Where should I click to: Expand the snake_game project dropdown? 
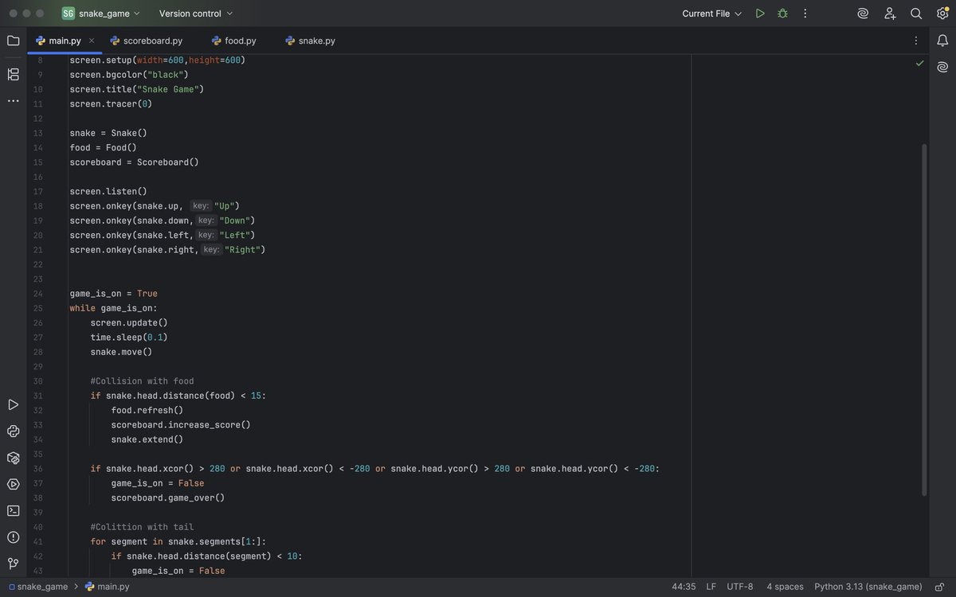click(x=109, y=14)
